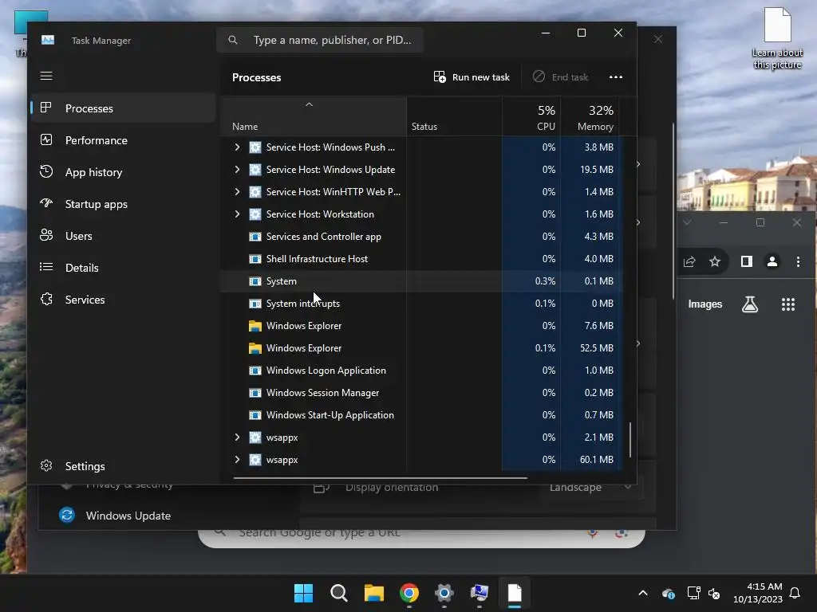Bookmark this page with star icon
Viewport: 817px width, 612px height.
[x=715, y=261]
